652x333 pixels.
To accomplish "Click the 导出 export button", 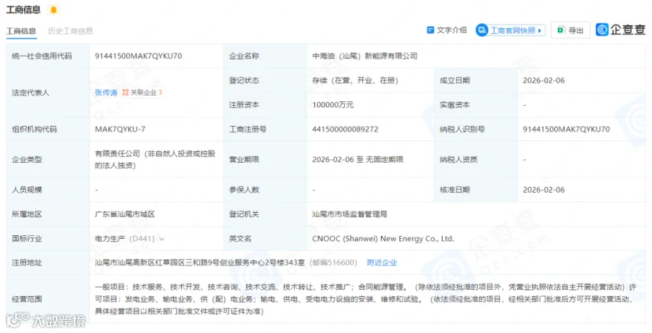I will (x=571, y=30).
